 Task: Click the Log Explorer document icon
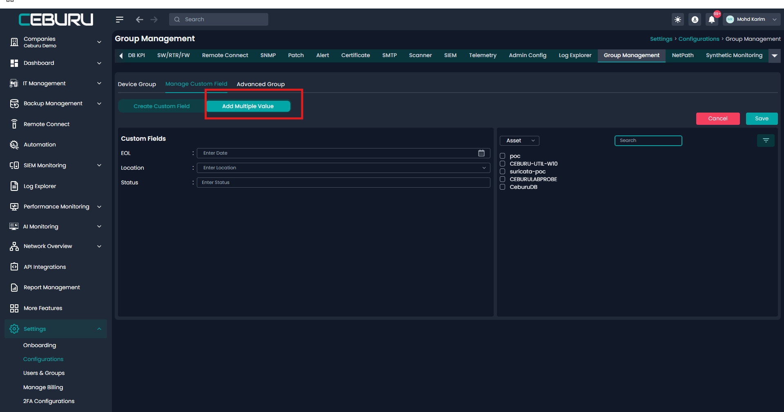14,186
